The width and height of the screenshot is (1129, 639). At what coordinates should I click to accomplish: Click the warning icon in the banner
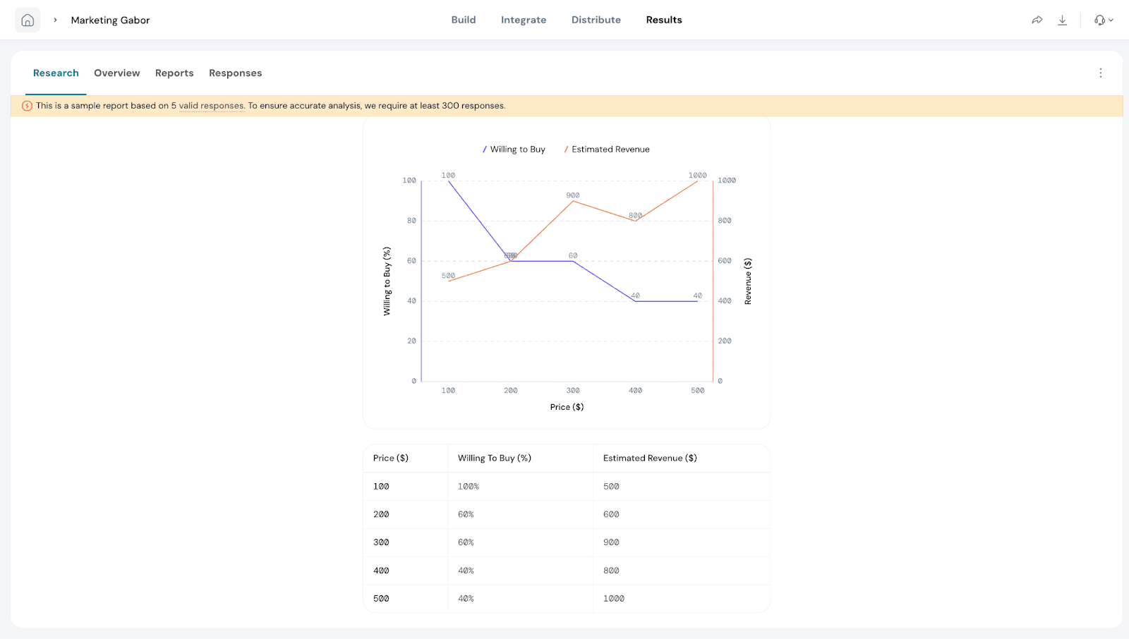(x=27, y=106)
